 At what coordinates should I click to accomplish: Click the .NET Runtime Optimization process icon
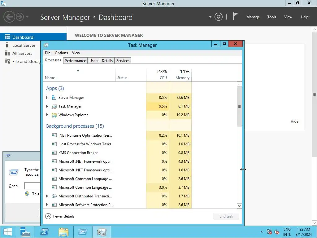tap(54, 135)
